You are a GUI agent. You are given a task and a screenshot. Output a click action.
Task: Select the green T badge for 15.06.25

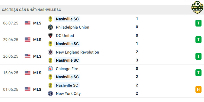coord(198,73)
